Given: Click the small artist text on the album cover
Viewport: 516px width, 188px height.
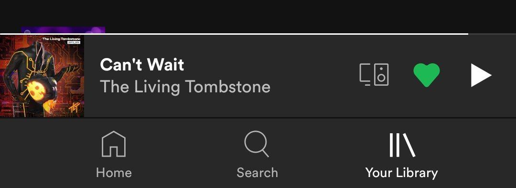Looking at the screenshot, I should tap(62, 39).
